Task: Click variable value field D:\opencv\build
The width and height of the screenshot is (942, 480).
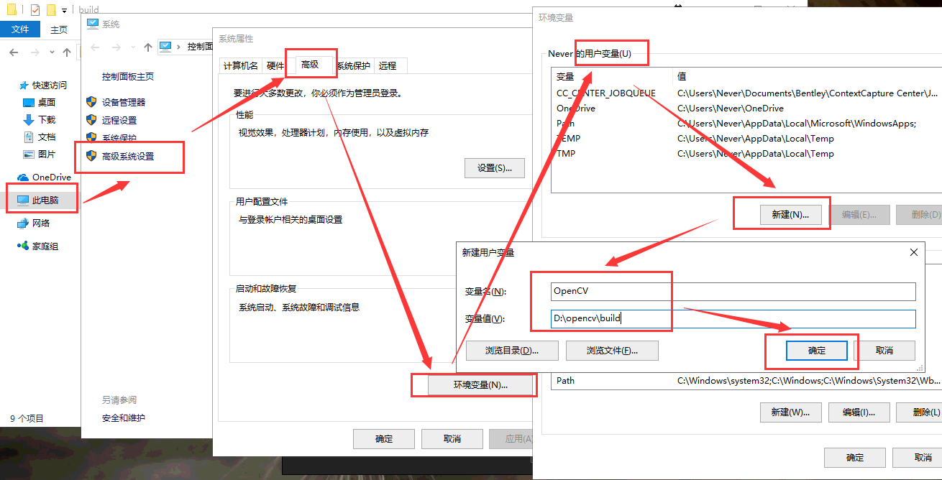Action: pyautogui.click(x=733, y=319)
